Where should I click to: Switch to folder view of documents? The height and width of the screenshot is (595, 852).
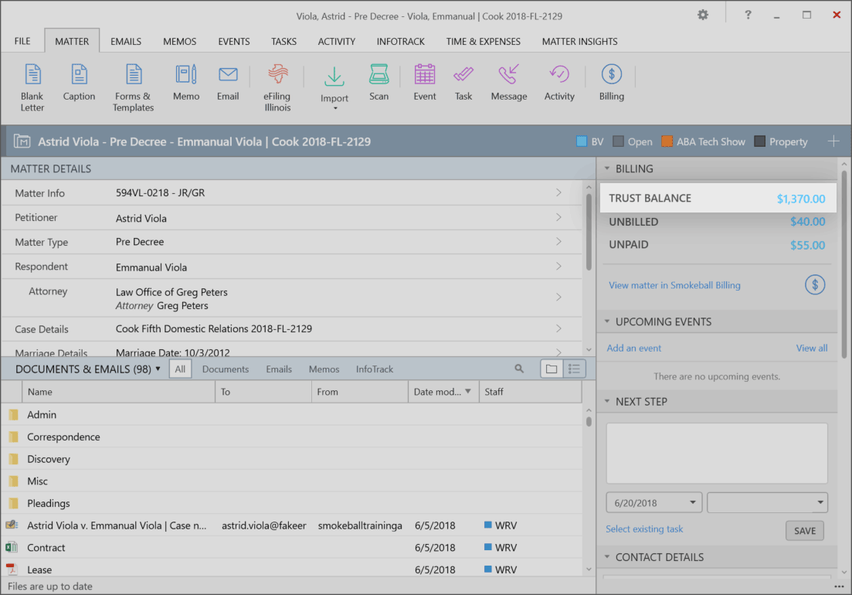point(551,369)
